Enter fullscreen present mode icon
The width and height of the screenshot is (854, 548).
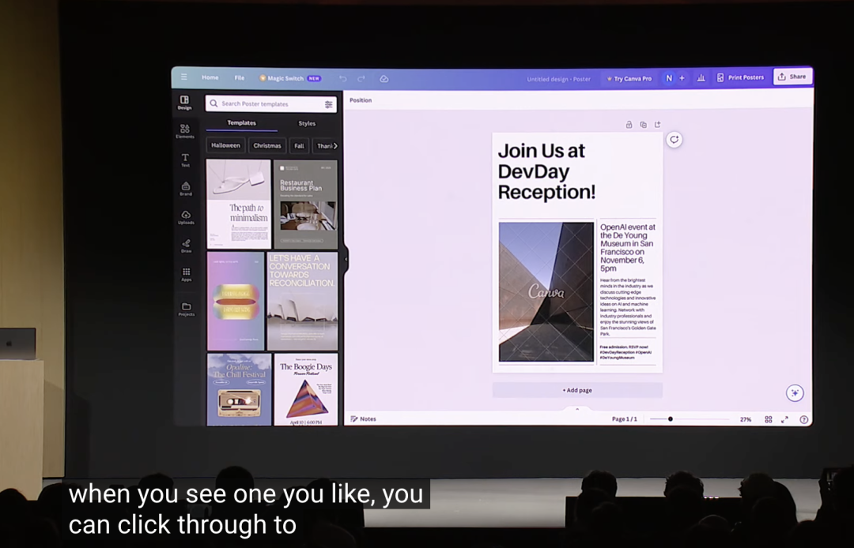[785, 419]
